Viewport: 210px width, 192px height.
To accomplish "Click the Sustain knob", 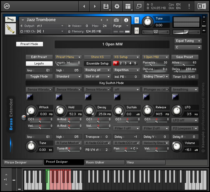I will pos(118,111).
